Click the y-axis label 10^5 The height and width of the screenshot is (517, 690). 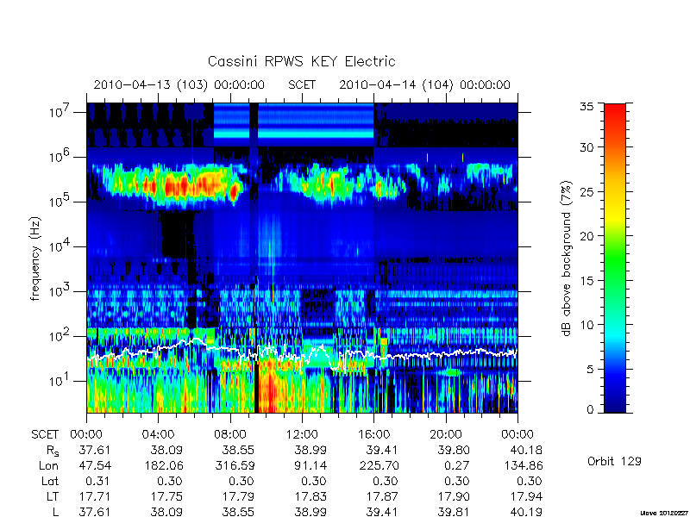(60, 202)
